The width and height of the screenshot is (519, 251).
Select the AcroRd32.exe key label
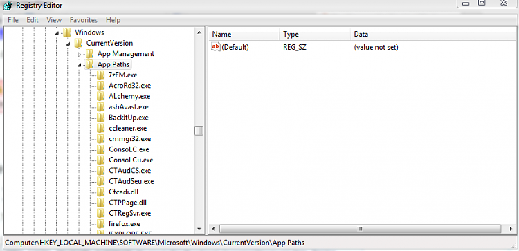[x=130, y=86]
